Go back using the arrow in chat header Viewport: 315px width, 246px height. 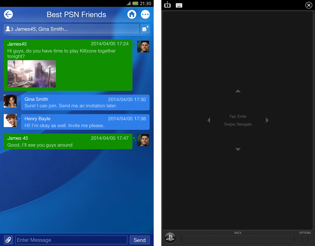pos(8,14)
